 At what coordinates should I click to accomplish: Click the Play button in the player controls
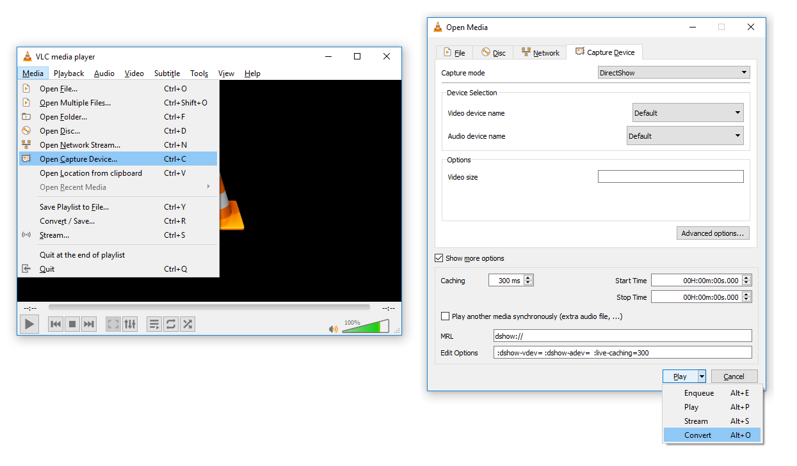pyautogui.click(x=29, y=324)
